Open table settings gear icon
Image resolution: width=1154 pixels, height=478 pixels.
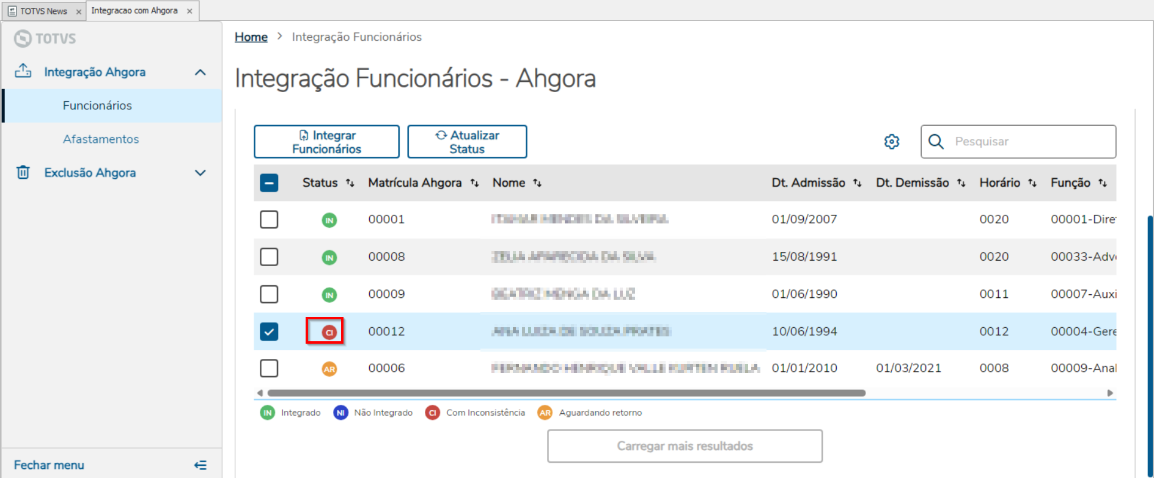892,142
